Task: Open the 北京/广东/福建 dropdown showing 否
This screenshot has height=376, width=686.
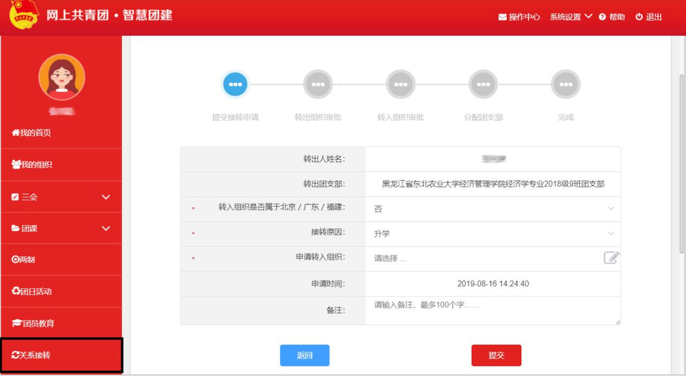Action: pos(492,209)
